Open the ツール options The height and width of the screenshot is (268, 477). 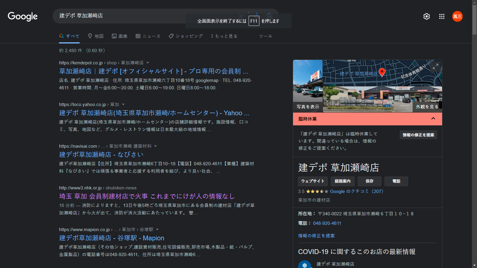pos(266,36)
